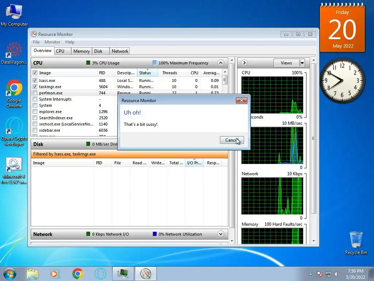Click main pane scroll down arrow
This screenshot has height=281, width=374.
tap(232, 241)
